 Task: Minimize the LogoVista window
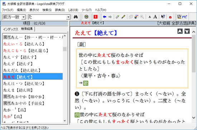click(169, 4)
